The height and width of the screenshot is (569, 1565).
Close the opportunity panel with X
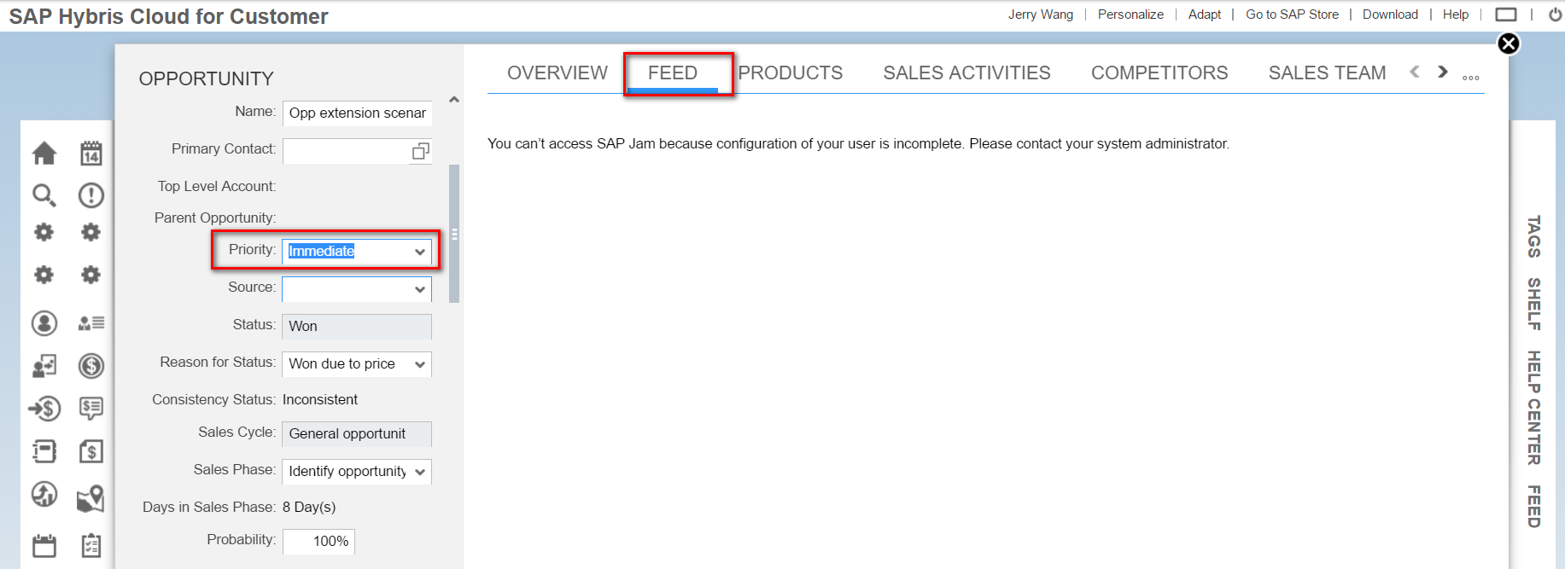click(1509, 44)
